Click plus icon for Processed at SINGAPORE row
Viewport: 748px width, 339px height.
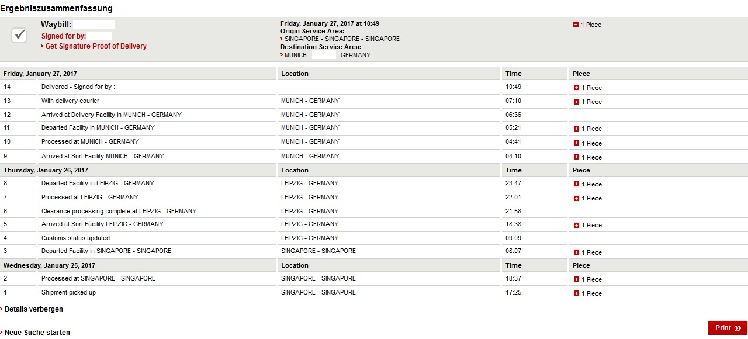click(x=576, y=279)
